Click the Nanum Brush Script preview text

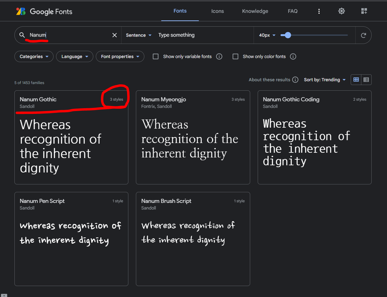[188, 233]
